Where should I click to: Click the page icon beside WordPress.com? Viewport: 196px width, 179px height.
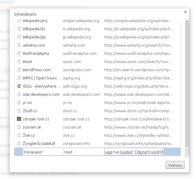[19, 70]
